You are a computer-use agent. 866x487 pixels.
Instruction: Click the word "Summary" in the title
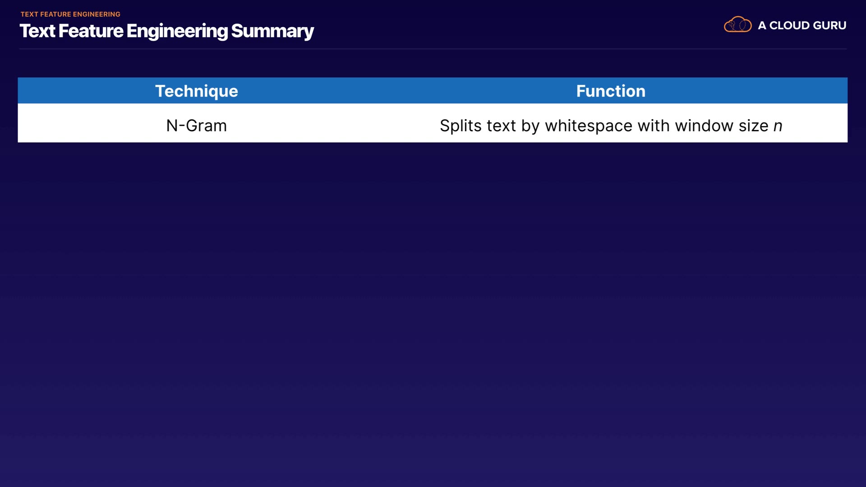tap(272, 31)
